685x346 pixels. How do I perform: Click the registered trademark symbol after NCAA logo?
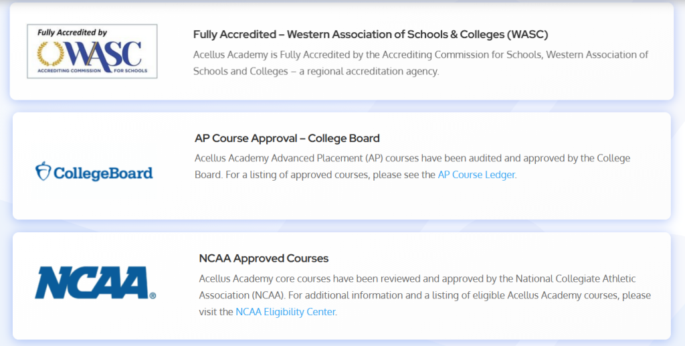point(153,294)
